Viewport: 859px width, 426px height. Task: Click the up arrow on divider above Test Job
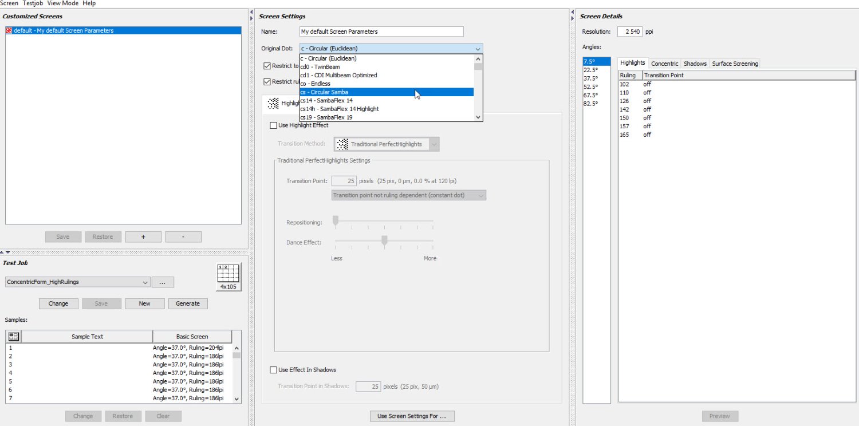[2, 252]
